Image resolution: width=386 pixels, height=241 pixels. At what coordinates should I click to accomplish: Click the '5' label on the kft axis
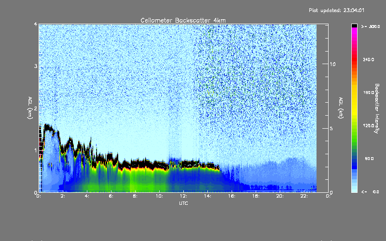pos(331,129)
